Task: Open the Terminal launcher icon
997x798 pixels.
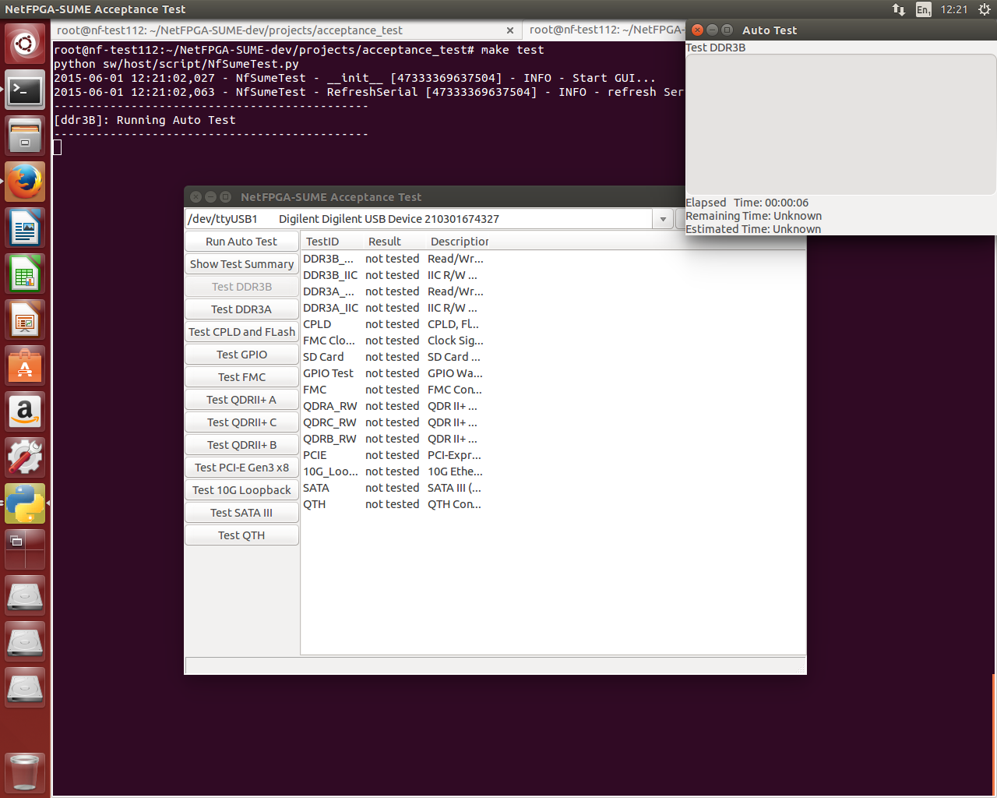Action: click(x=26, y=90)
